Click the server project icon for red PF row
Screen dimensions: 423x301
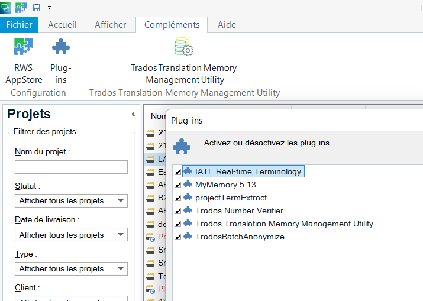pyautogui.click(x=150, y=289)
